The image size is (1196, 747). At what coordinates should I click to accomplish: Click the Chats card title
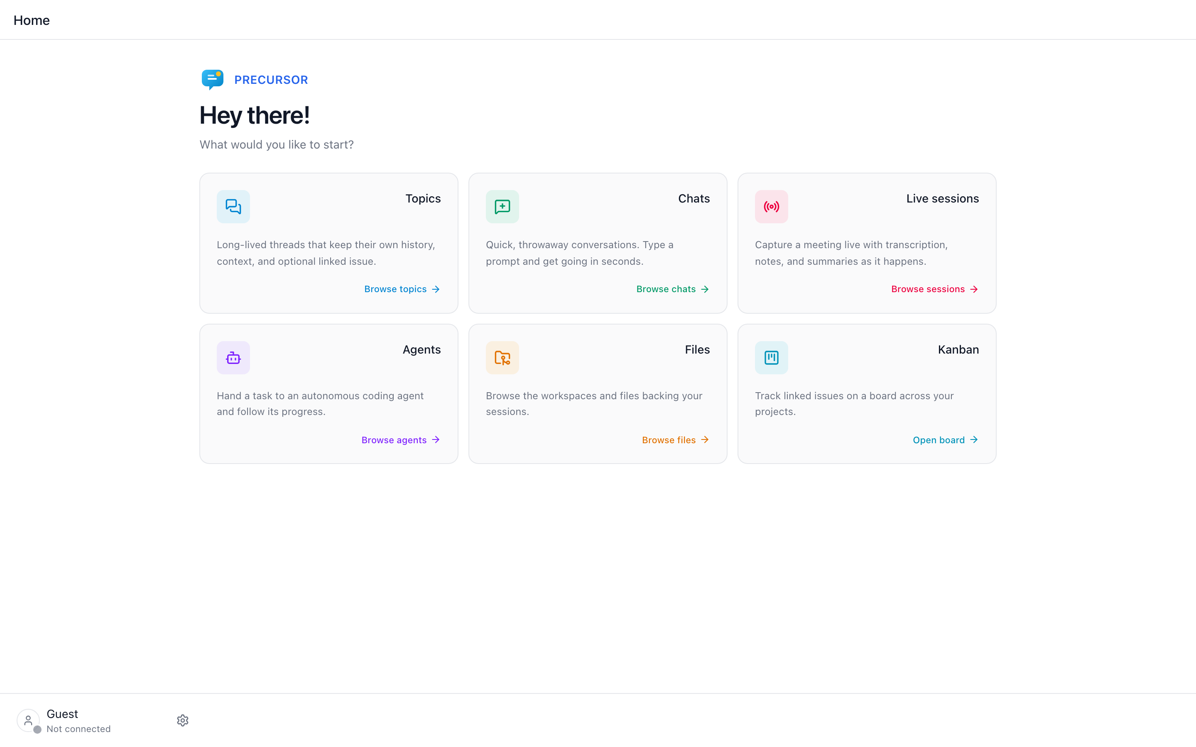click(x=694, y=199)
